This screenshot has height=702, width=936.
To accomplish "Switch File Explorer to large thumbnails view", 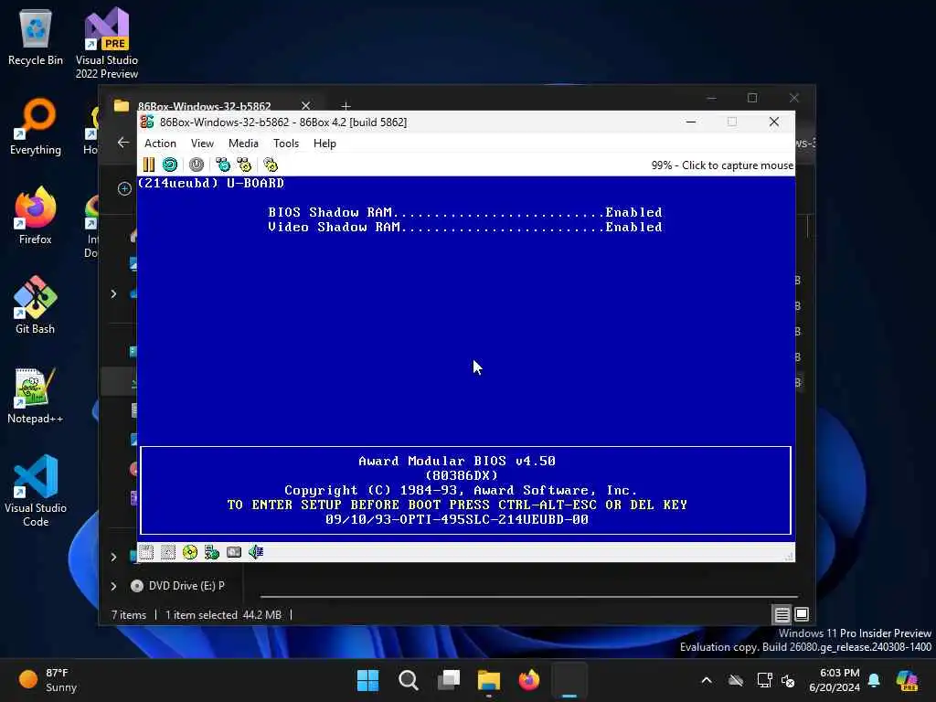I will pos(802,614).
